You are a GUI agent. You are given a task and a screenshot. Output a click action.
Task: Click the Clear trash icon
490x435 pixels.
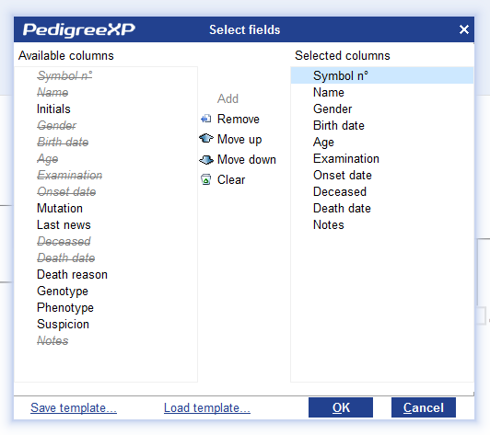coord(206,179)
